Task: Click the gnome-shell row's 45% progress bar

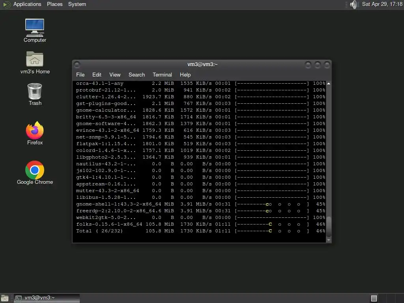Action: (x=272, y=204)
